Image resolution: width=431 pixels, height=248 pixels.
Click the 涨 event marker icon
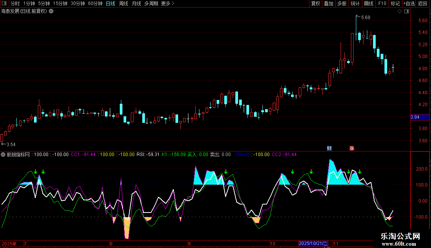pyautogui.click(x=351, y=148)
